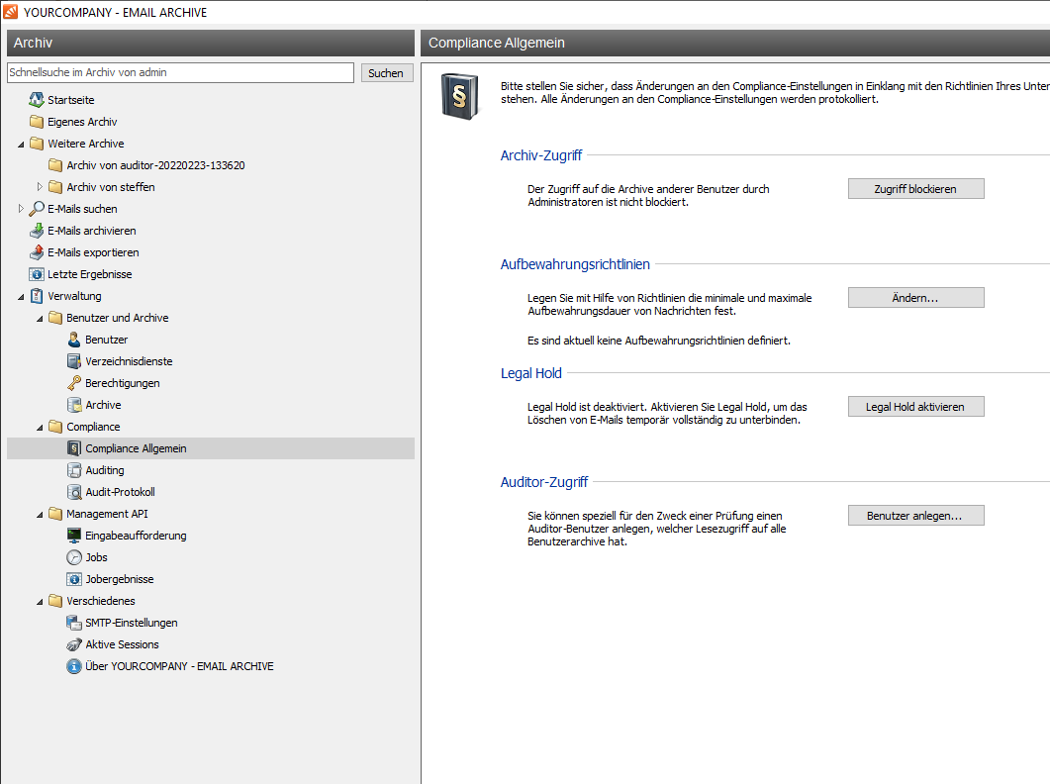Select Aktive Sessions in the tree
This screenshot has width=1050, height=784.
click(122, 644)
